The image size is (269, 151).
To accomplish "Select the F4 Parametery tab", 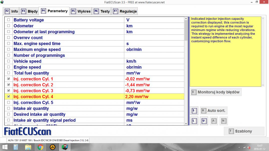I will (54, 11).
